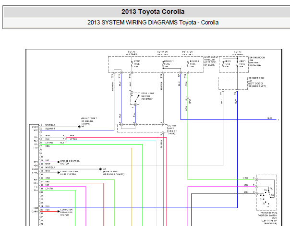Viewport: 290px width, 226px height.
Task: Click the ground symbol A4 on pin 1 wire
Action: [x=79, y=127]
